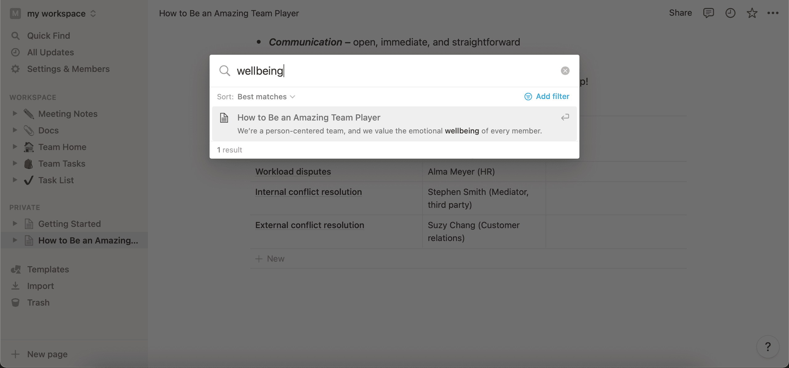Open Sort Best matches dropdown
This screenshot has width=789, height=368.
click(266, 97)
